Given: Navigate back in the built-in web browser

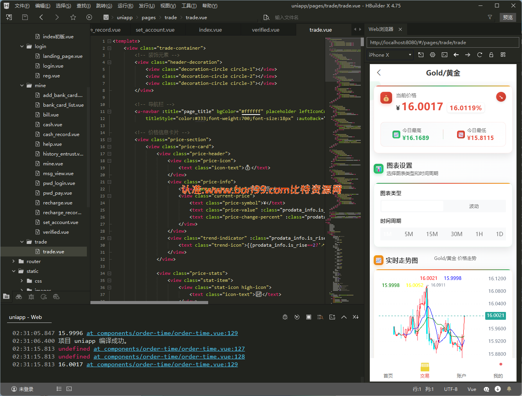Looking at the screenshot, I should (x=456, y=55).
